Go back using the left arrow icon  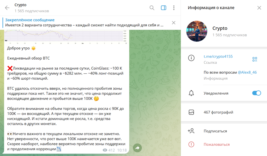[x=7, y=8]
